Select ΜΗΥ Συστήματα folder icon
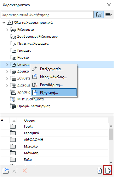 tap(13, 99)
